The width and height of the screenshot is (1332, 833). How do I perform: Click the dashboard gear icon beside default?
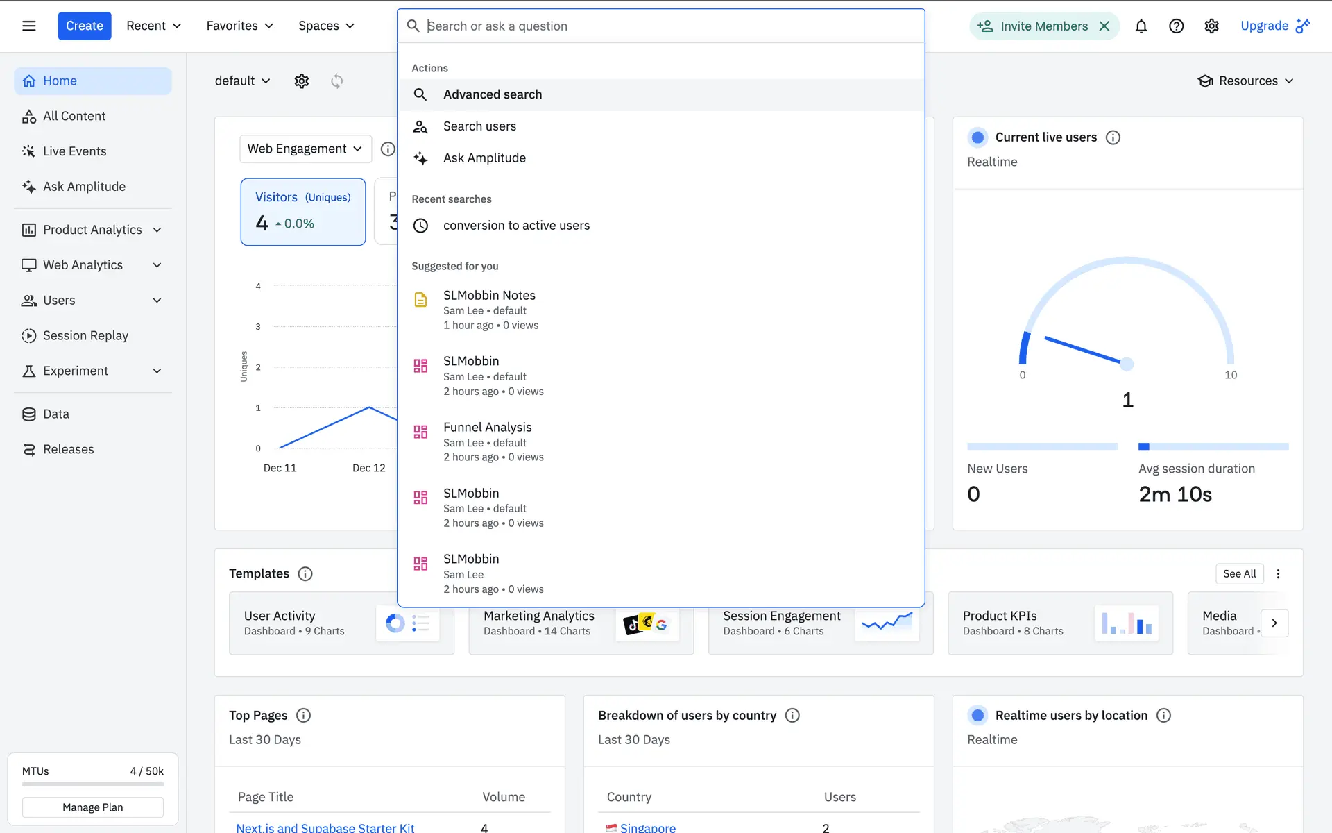coord(301,81)
